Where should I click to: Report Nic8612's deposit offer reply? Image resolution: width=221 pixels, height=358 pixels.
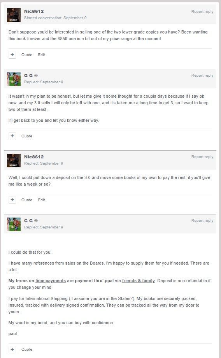[202, 157]
